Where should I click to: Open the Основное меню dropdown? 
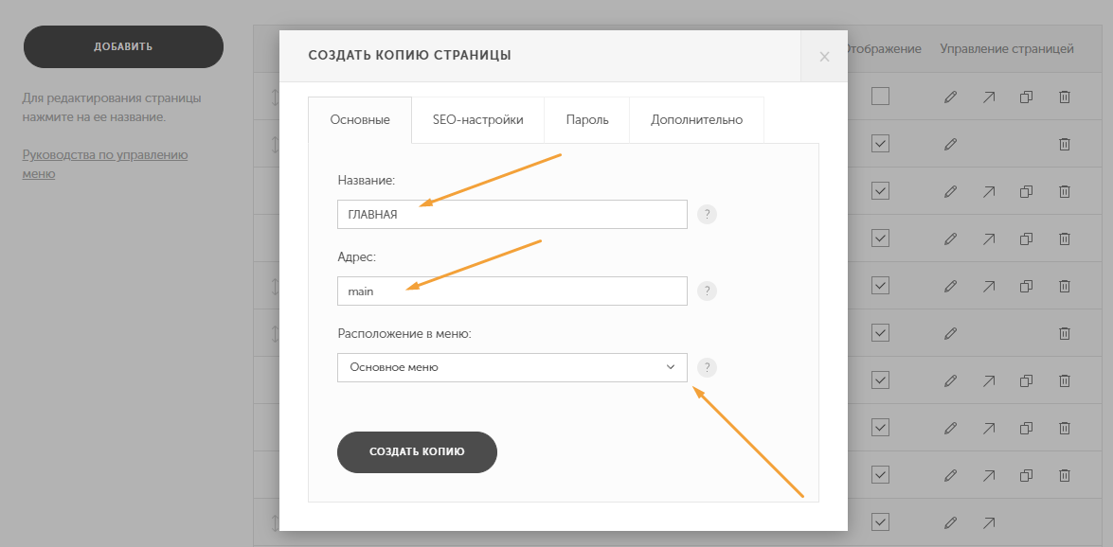pyautogui.click(x=512, y=367)
